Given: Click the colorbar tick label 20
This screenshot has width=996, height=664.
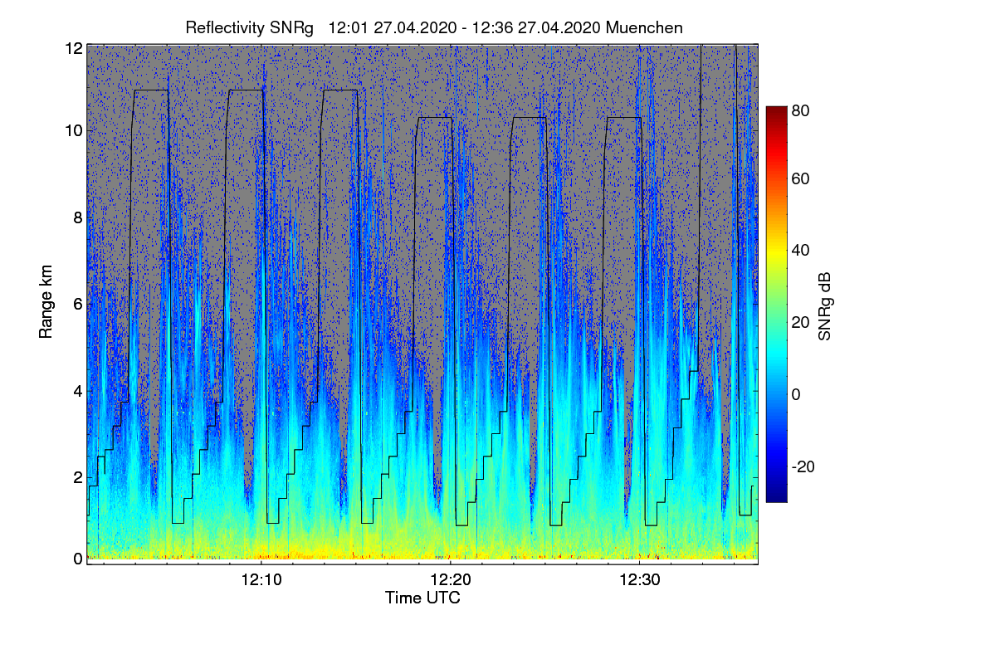Looking at the screenshot, I should coord(800,322).
